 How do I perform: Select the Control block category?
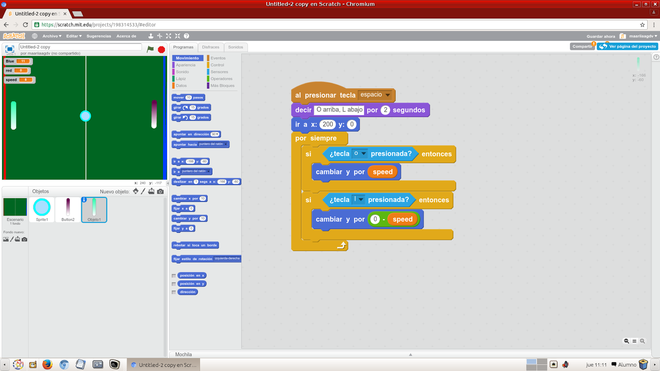218,65
